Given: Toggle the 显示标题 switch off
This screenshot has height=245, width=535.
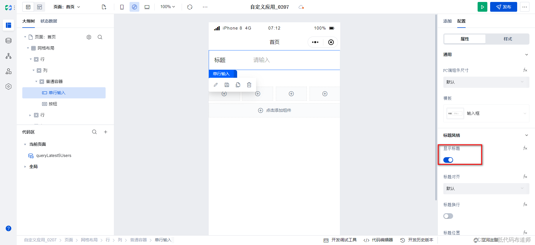Looking at the screenshot, I should tap(448, 160).
